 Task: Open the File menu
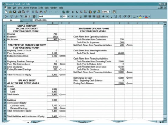(x=9, y=8)
